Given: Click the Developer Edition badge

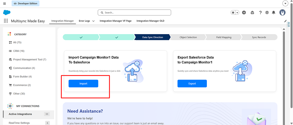Looking at the screenshot, I should click(x=25, y=3).
